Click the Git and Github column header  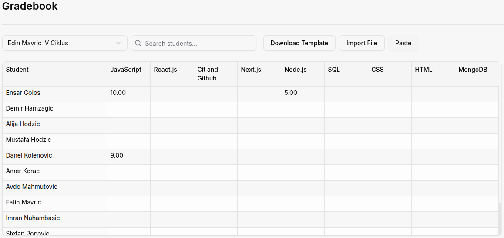[x=208, y=74]
